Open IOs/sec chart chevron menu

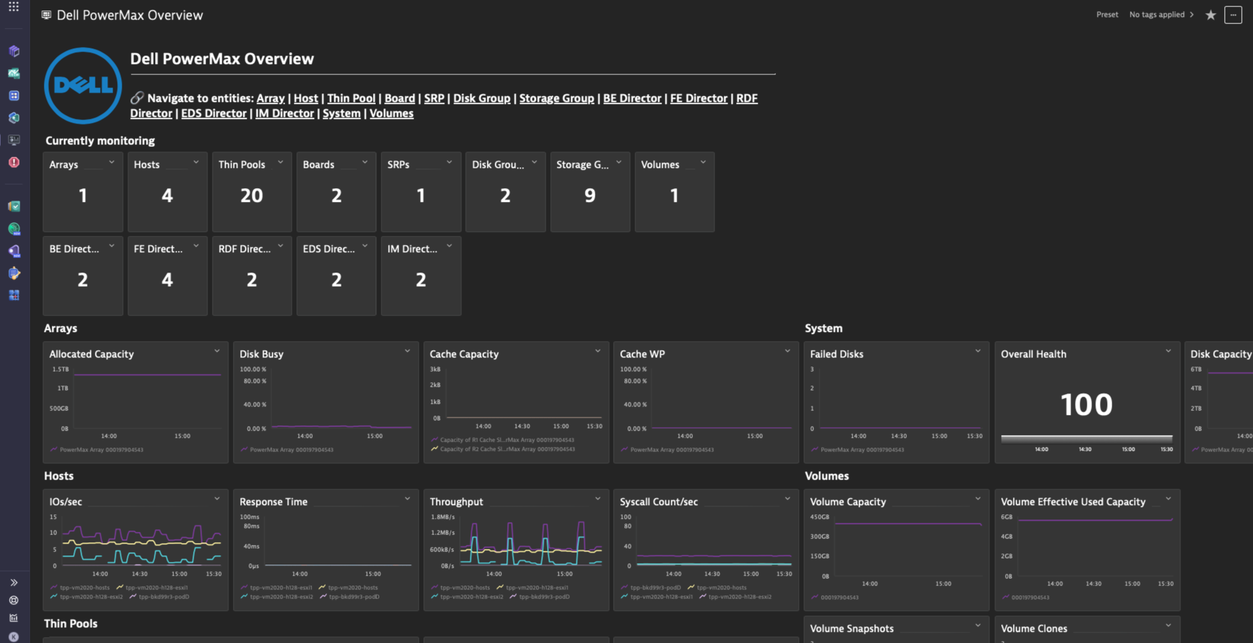(x=217, y=499)
